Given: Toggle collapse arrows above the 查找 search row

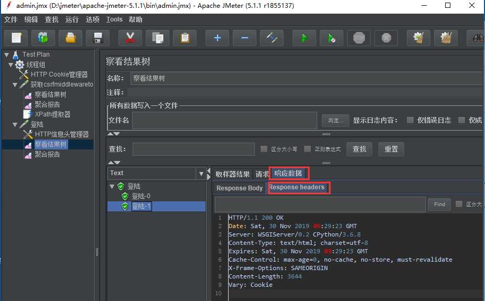Looking at the screenshot, I should (x=114, y=134).
